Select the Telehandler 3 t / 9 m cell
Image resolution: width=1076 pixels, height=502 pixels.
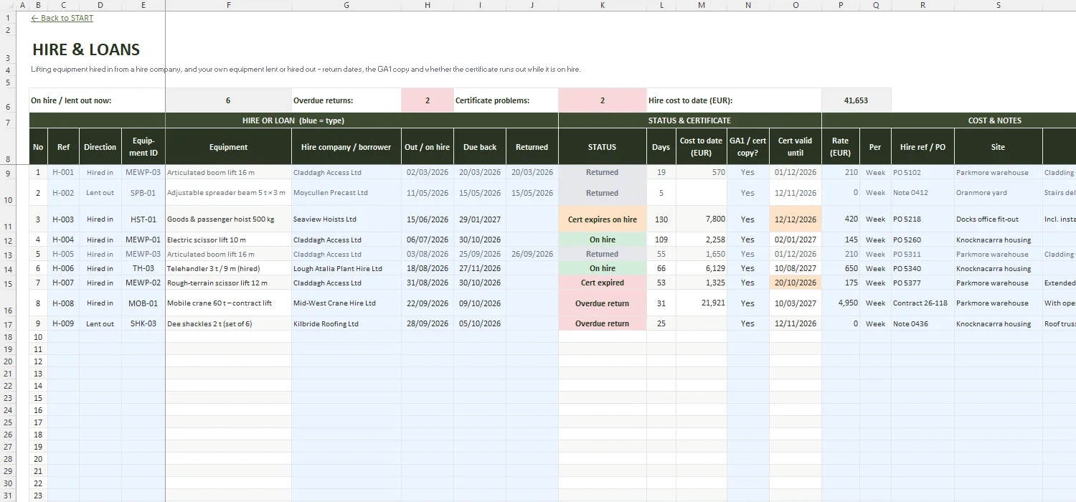coord(228,268)
